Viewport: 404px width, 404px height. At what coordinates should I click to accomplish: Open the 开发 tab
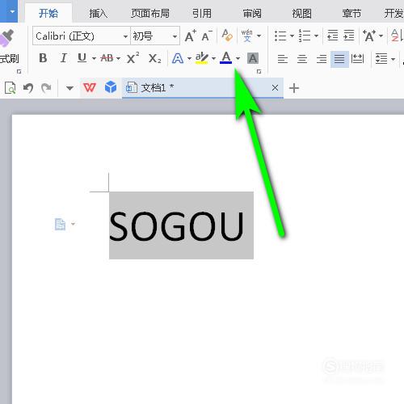(393, 13)
